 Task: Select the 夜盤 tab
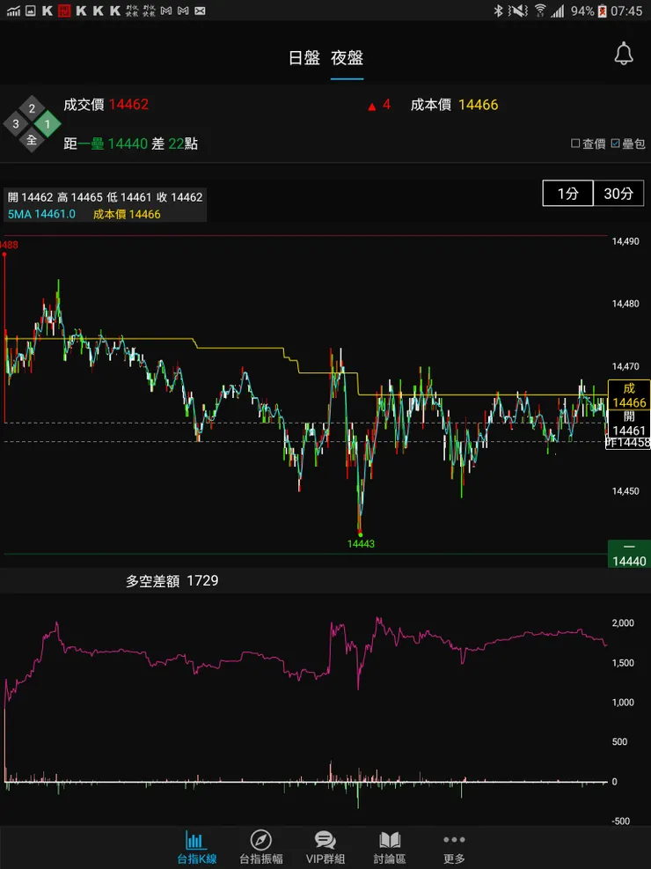347,58
